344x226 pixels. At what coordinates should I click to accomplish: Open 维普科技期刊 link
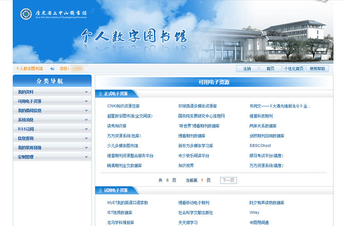point(261,116)
